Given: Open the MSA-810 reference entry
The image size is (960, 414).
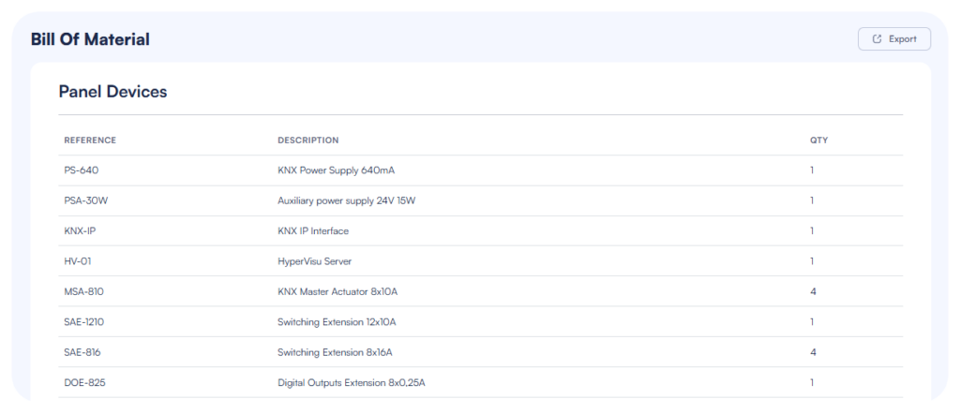Looking at the screenshot, I should [83, 291].
